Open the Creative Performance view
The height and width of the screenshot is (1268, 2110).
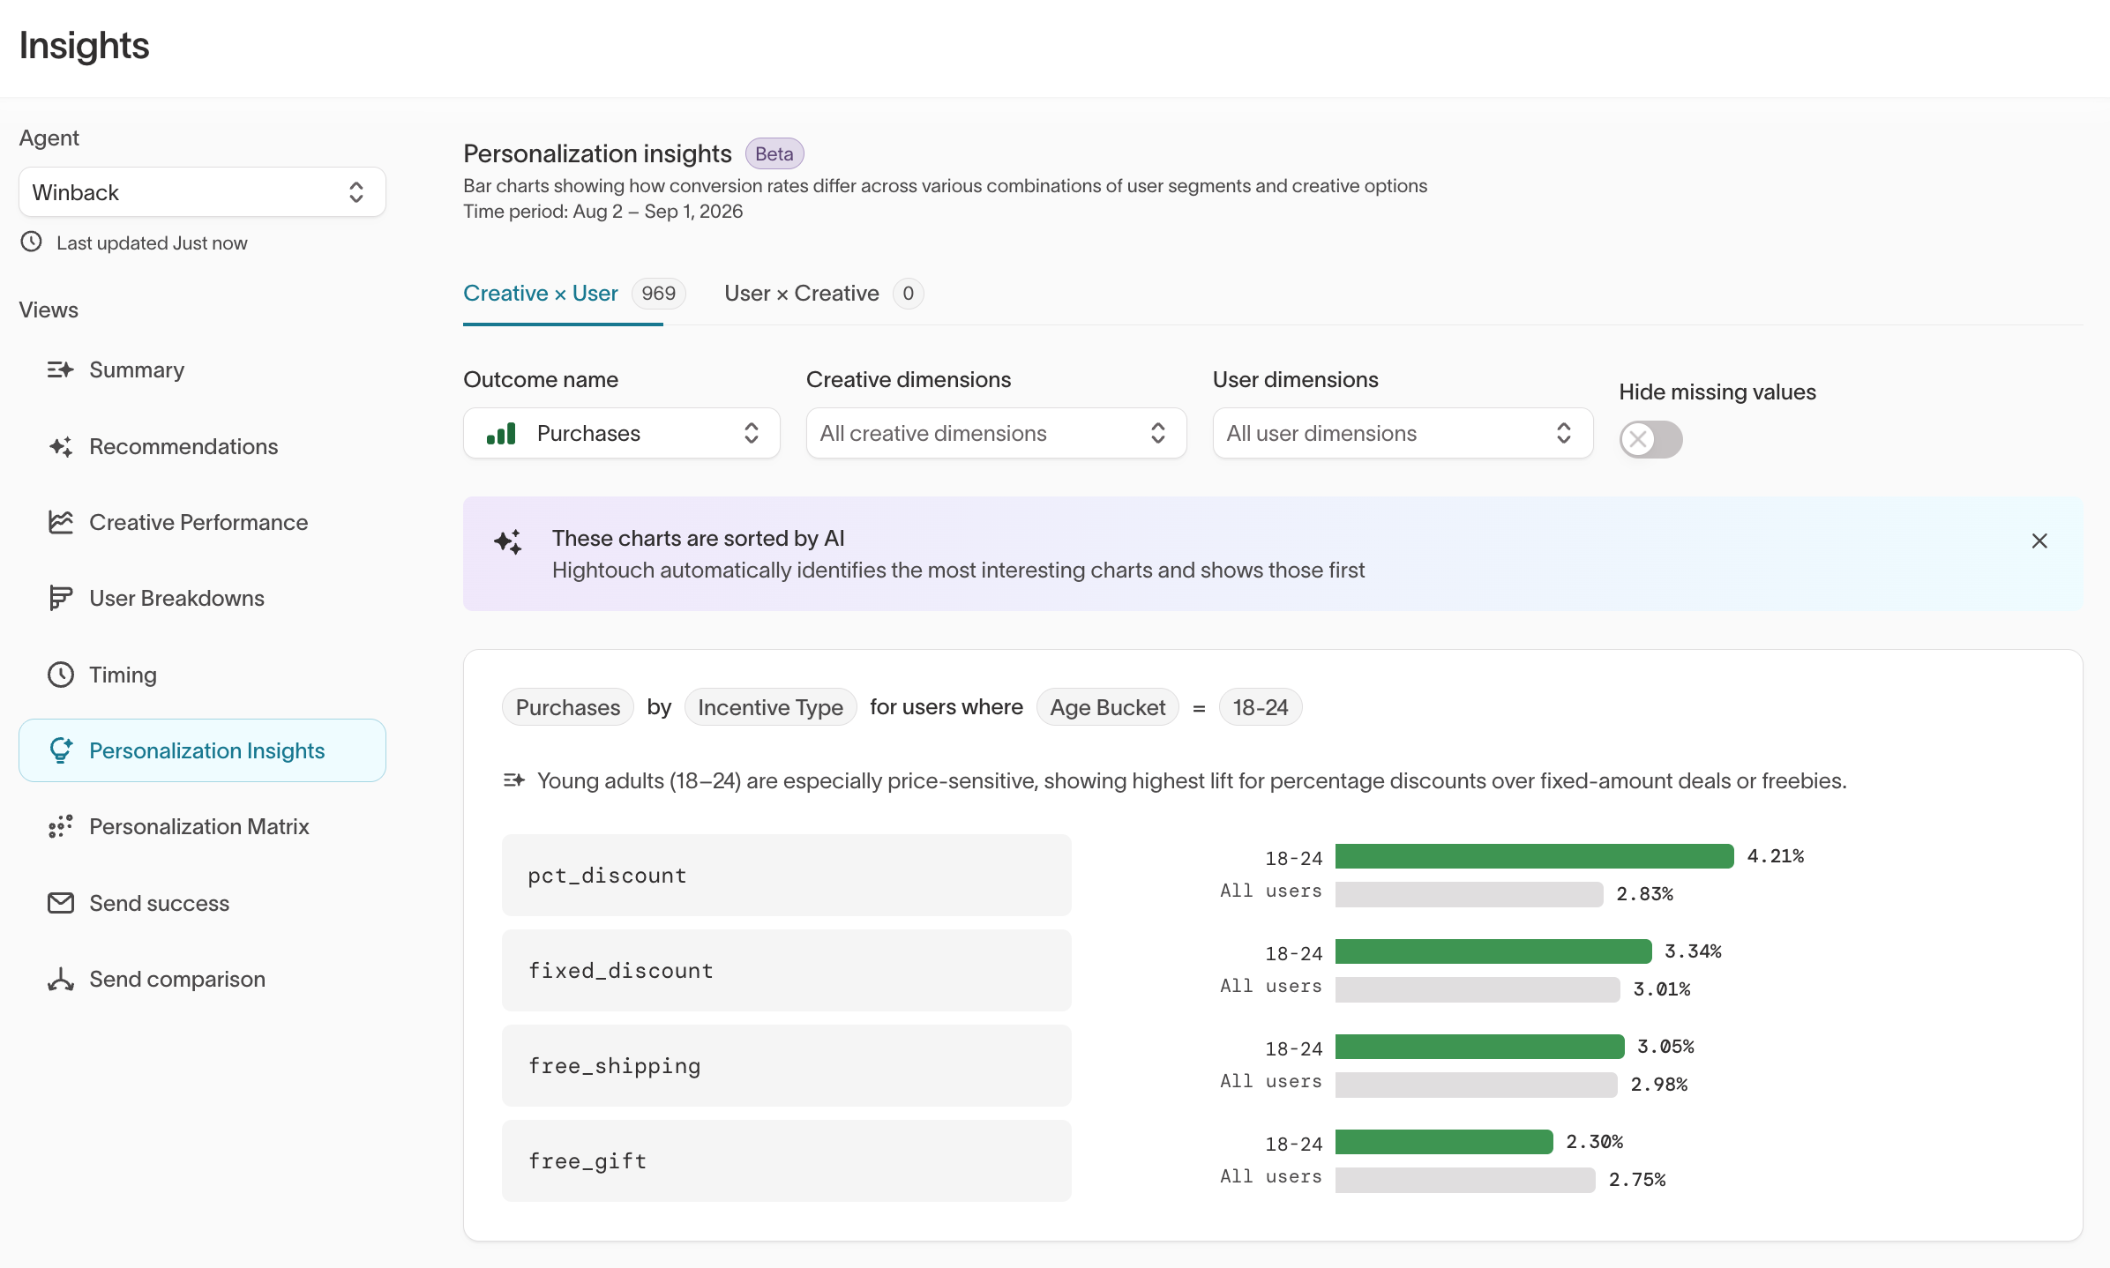(202, 522)
